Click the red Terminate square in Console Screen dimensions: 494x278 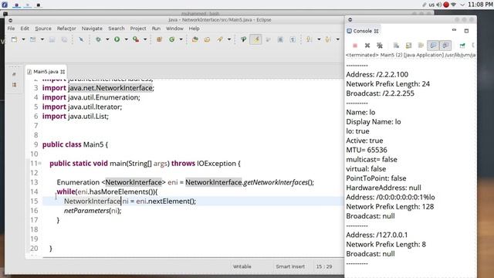pos(355,46)
